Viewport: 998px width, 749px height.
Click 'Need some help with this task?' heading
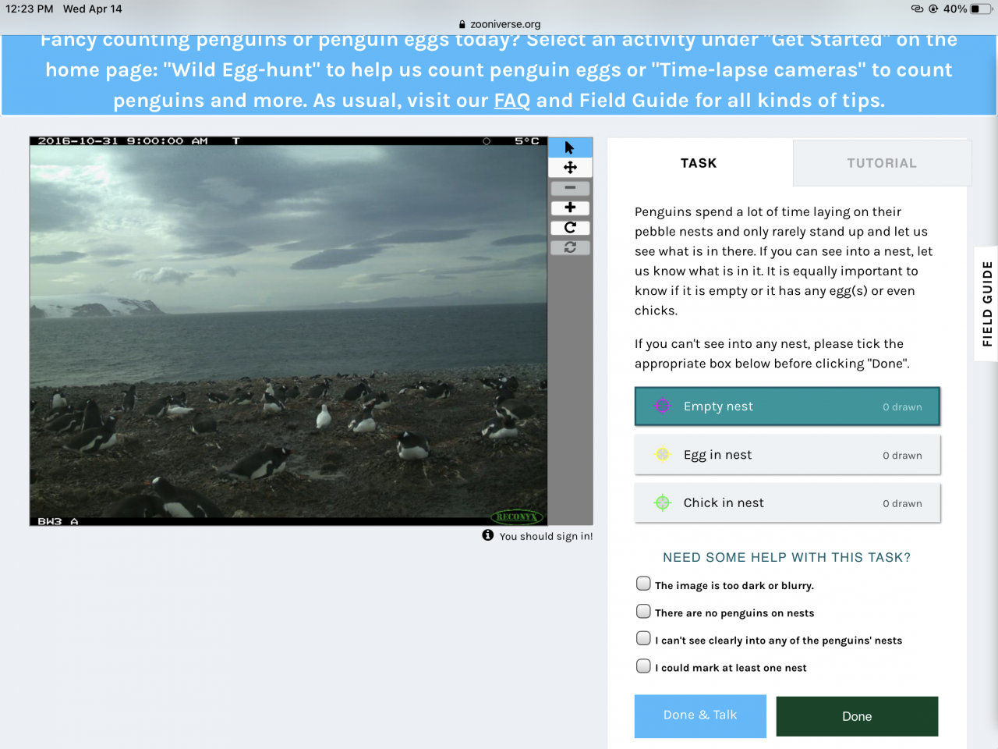(787, 557)
